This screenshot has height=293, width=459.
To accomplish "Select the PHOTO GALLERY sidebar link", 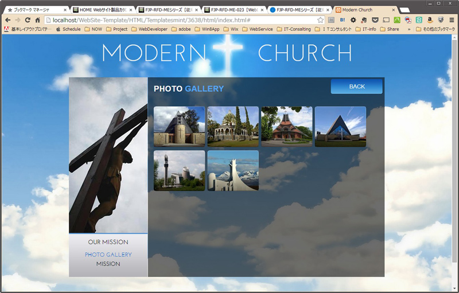I will point(108,255).
